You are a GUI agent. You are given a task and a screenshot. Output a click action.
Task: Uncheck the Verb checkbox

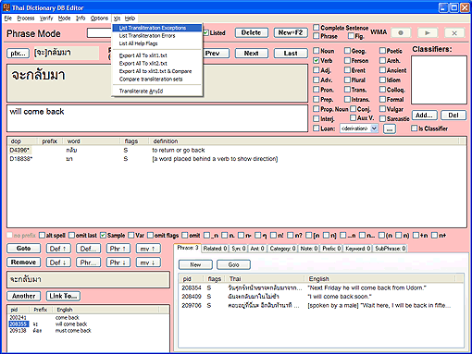[x=317, y=60]
